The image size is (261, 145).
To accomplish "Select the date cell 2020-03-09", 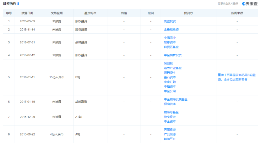I will (27, 21).
